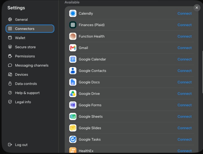Open the Wallet settings section

(x=30, y=38)
